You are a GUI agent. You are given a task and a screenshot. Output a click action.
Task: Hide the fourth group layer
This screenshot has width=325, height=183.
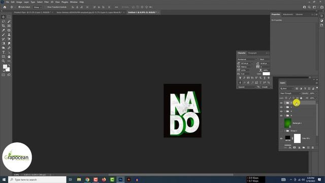point(281,115)
